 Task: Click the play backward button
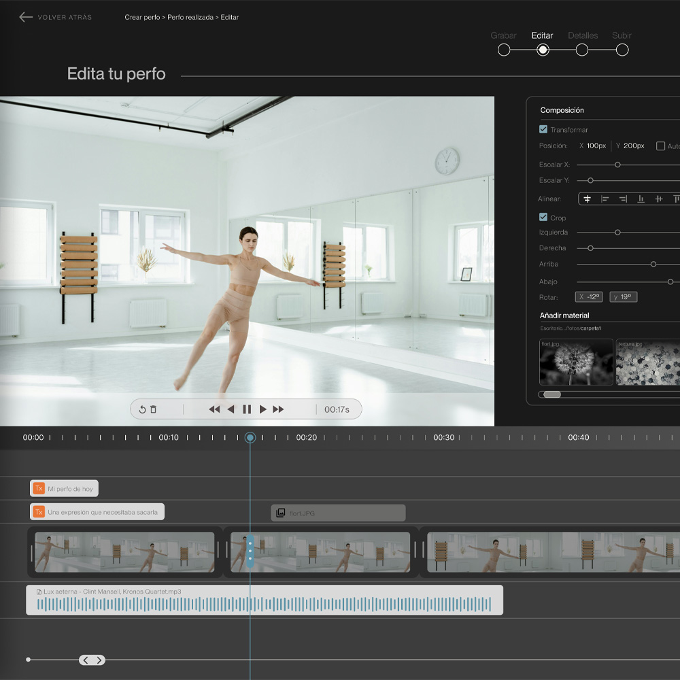[231, 409]
